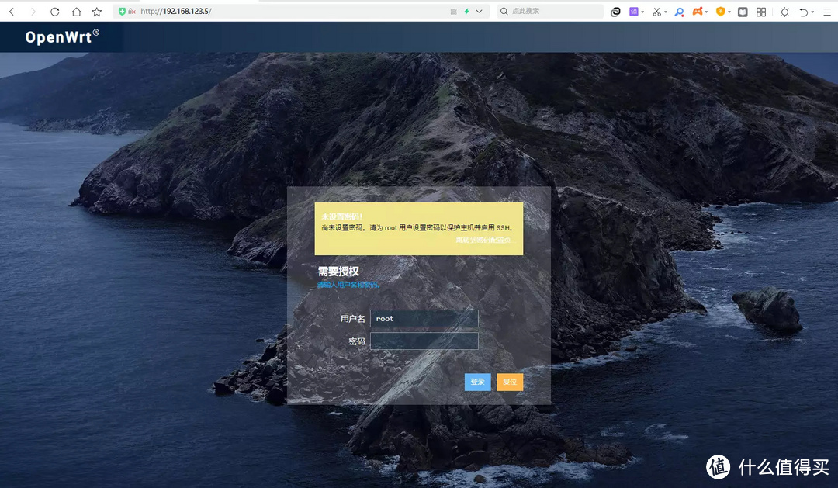The width and height of the screenshot is (838, 488).
Task: Expand the scissors screenshot dropdown arrow
Action: (666, 12)
